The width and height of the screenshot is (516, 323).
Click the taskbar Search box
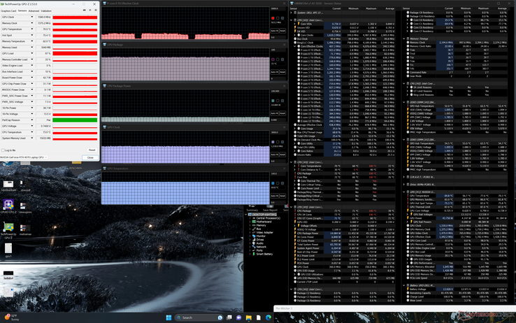point(199,317)
